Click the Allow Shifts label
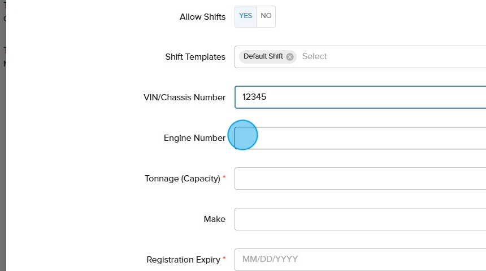 202,17
